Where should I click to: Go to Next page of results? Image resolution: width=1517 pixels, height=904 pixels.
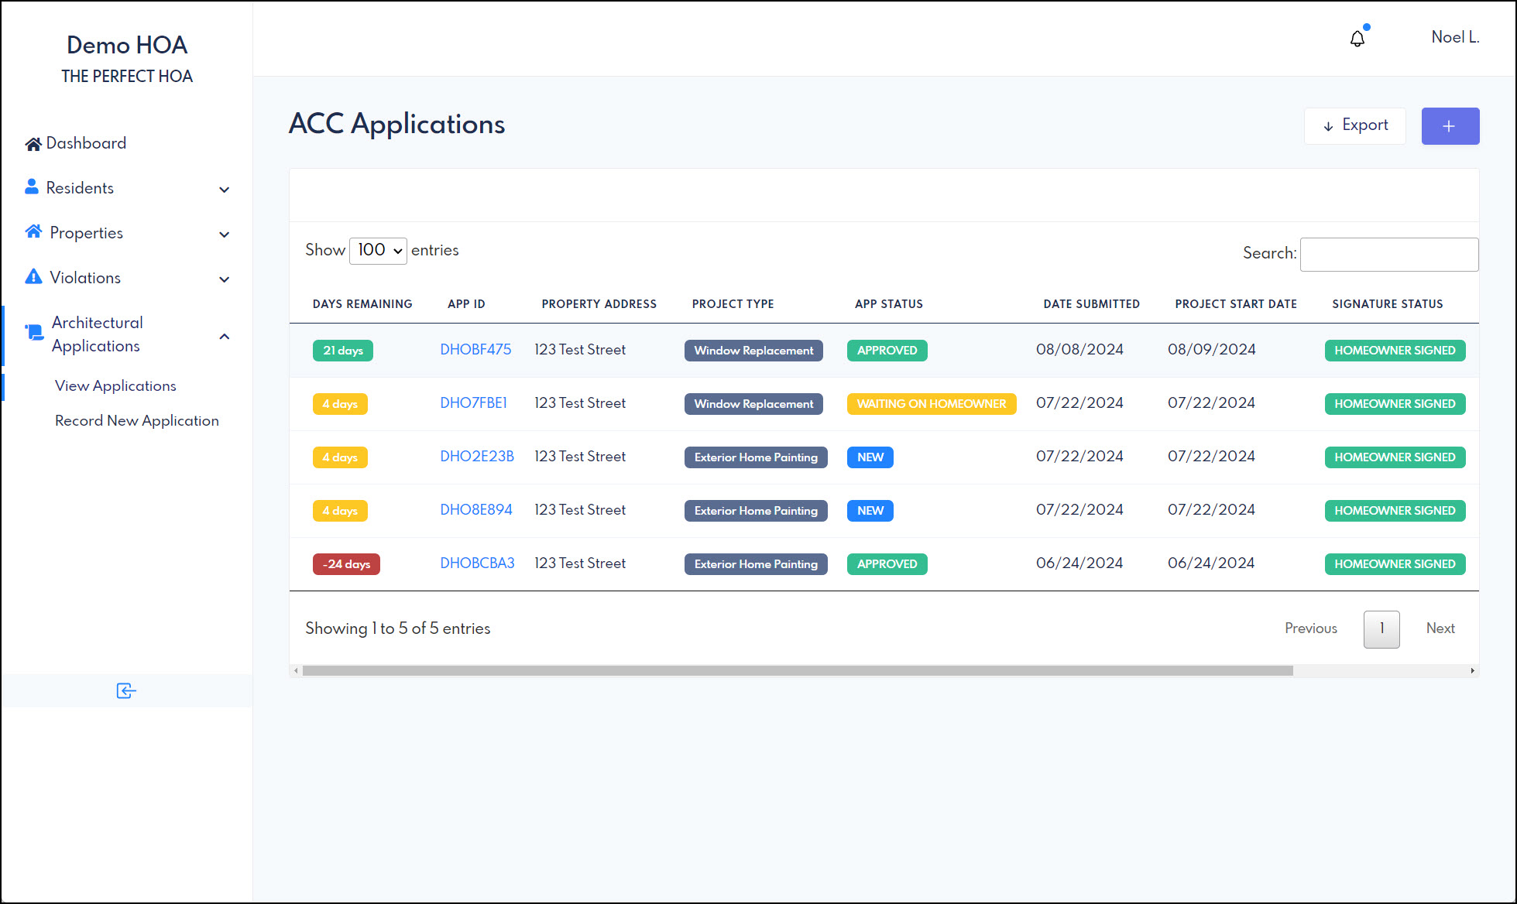(x=1440, y=628)
